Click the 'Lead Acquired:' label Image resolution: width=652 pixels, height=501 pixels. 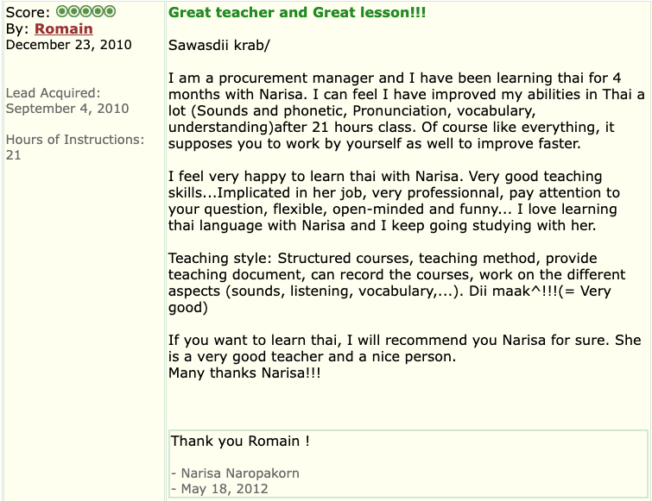[x=54, y=93]
